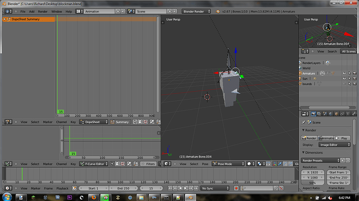The width and height of the screenshot is (359, 201).
Task: Click the DopeSheet lifebuoy errors filter icon
Action: (145, 122)
